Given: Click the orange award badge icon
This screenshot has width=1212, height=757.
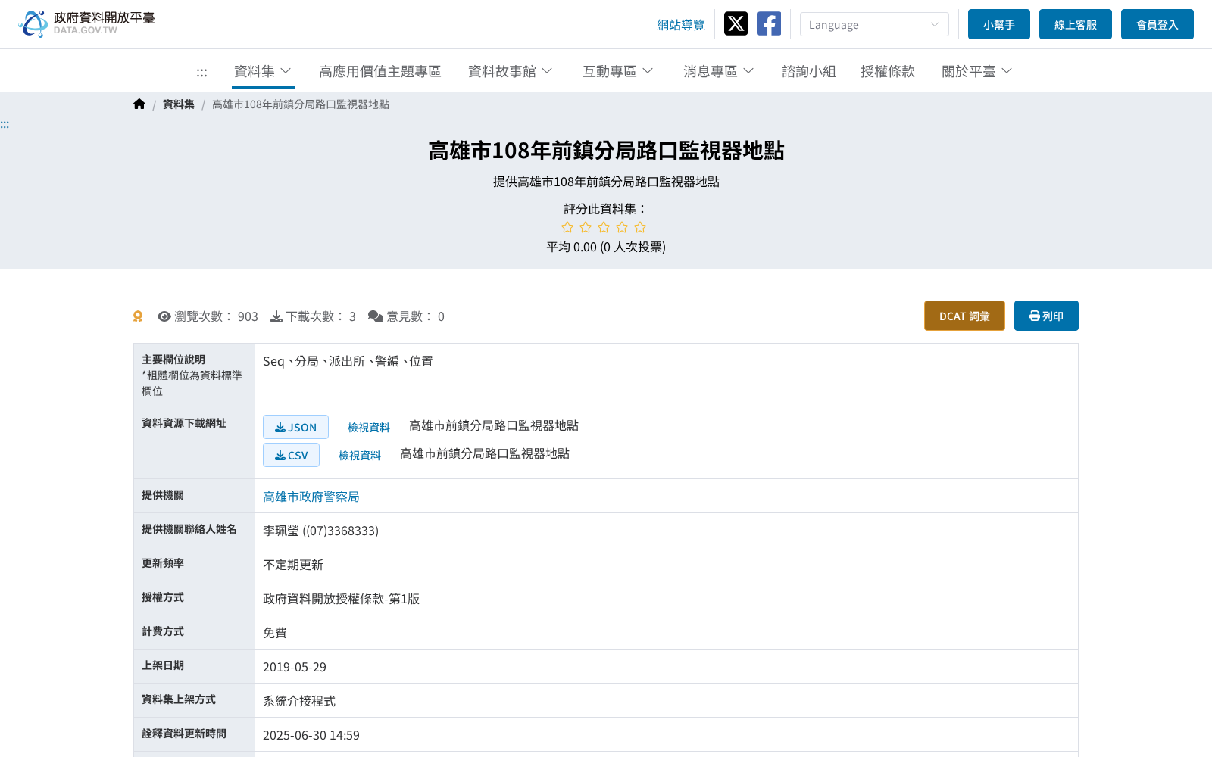Looking at the screenshot, I should 138,316.
